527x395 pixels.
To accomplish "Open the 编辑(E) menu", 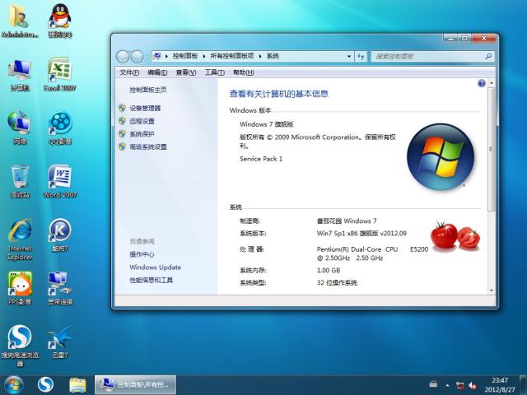I will click(x=157, y=72).
